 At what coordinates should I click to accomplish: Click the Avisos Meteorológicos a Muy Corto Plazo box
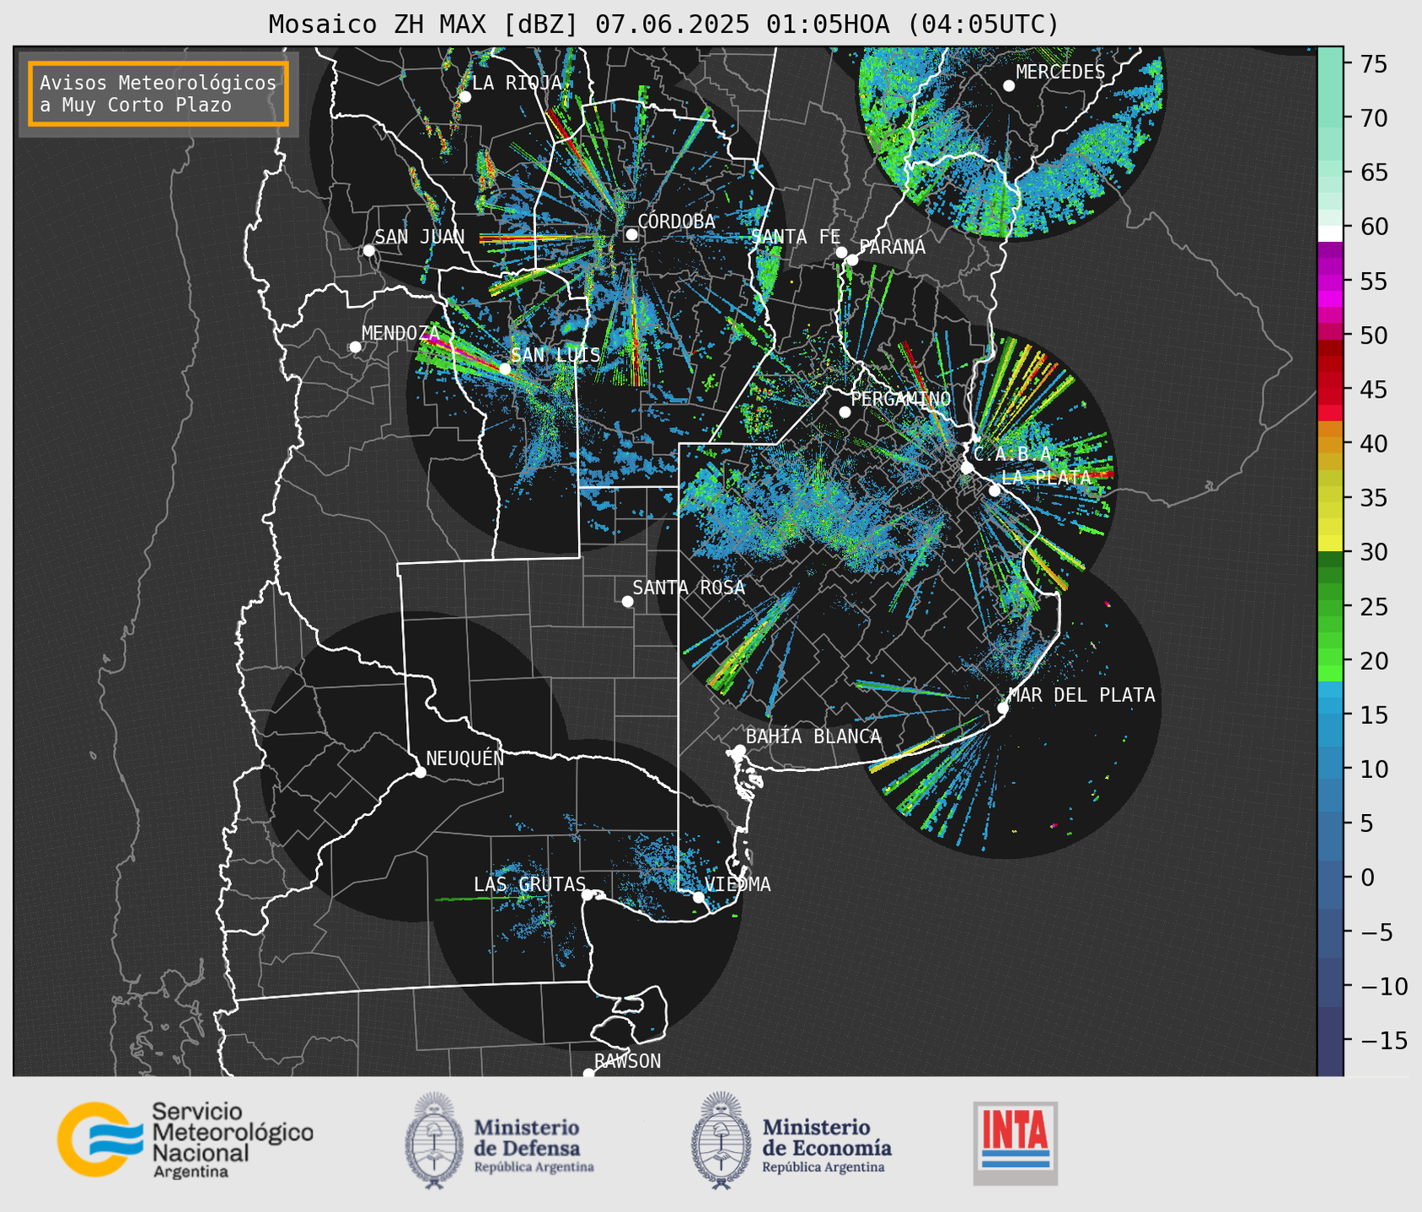pyautogui.click(x=158, y=94)
